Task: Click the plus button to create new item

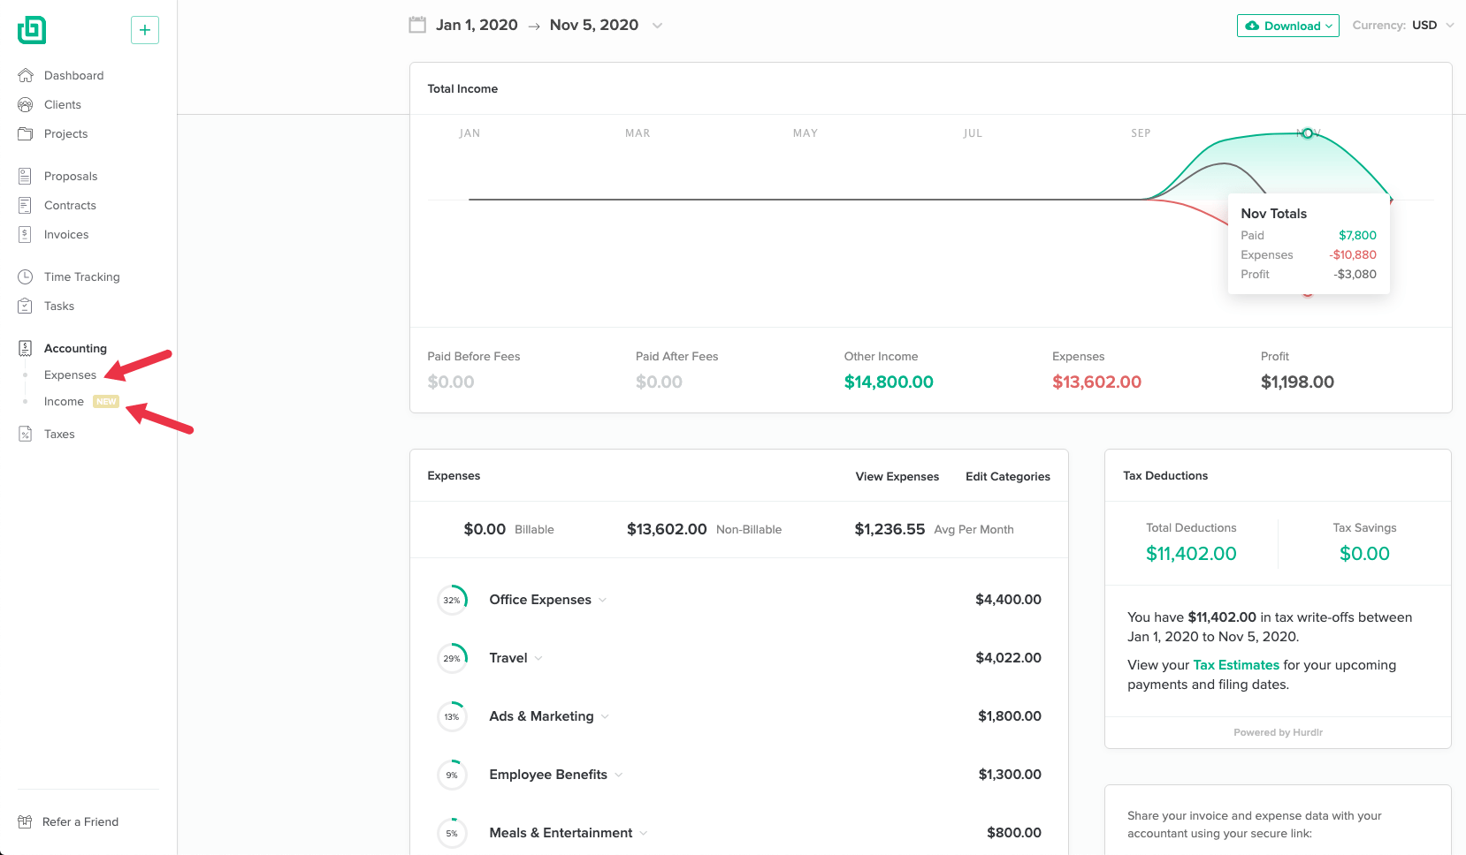Action: coord(144,29)
